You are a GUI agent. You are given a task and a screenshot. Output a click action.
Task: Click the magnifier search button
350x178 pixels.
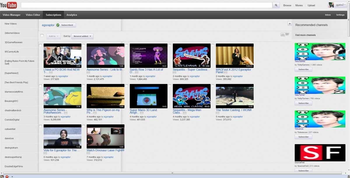click(276, 5)
